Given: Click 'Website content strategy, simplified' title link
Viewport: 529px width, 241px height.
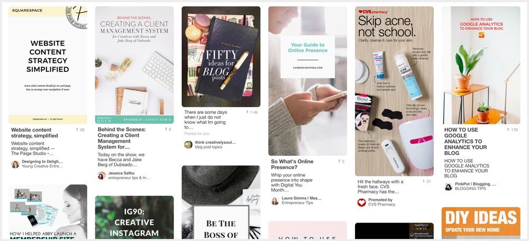Looking at the screenshot, I should pyautogui.click(x=34, y=133).
